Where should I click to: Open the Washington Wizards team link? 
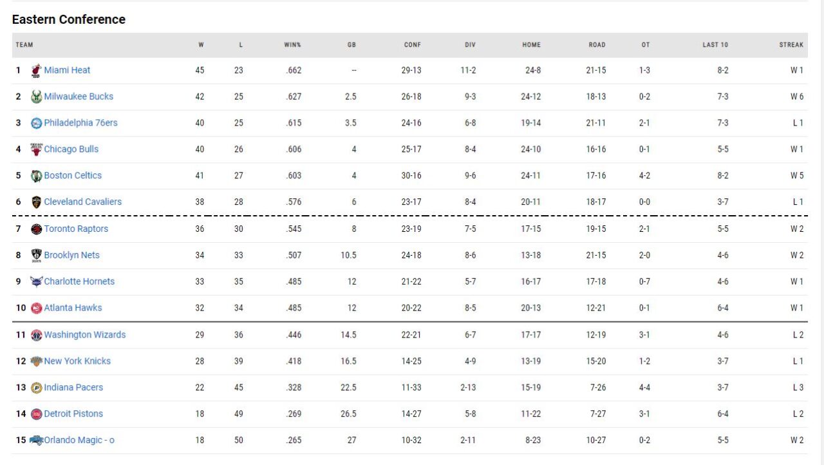84,335
